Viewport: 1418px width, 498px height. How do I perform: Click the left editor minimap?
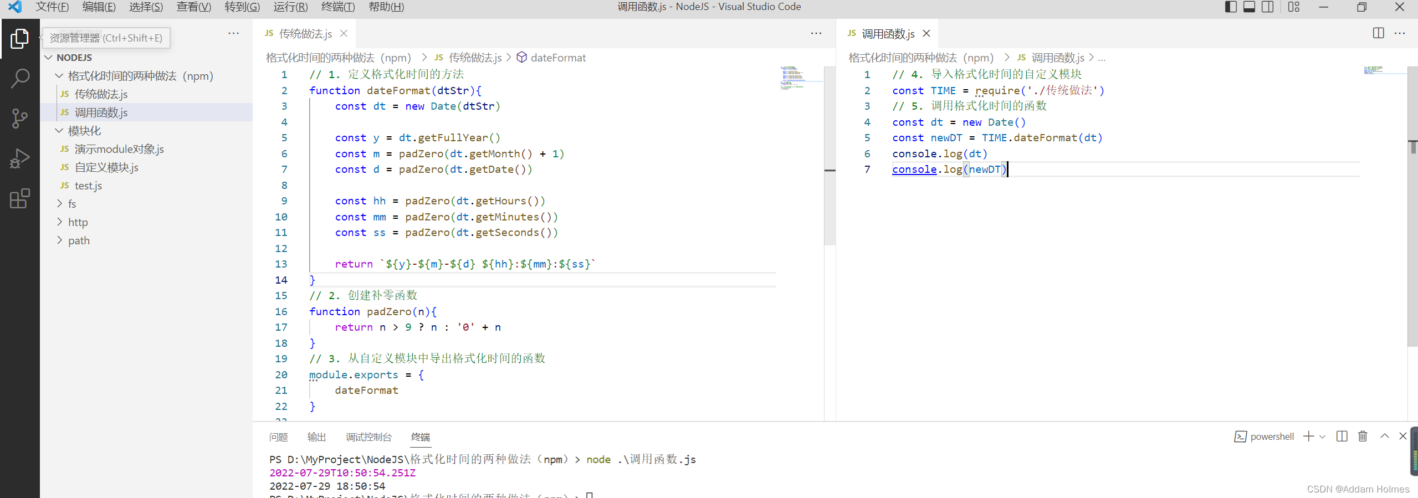[801, 78]
